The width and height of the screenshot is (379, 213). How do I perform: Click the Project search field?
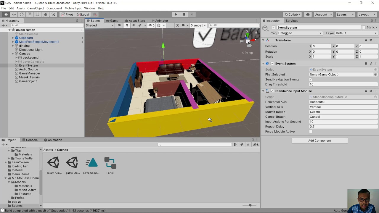195,145
